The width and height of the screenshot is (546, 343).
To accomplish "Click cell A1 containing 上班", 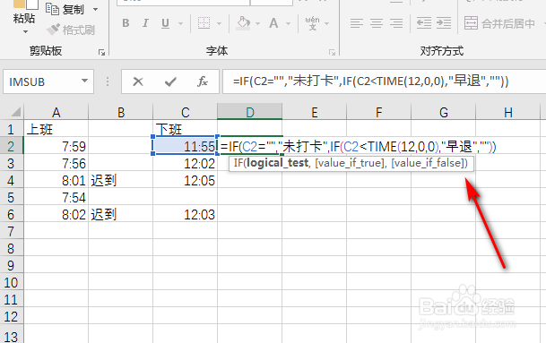I will pos(56,129).
